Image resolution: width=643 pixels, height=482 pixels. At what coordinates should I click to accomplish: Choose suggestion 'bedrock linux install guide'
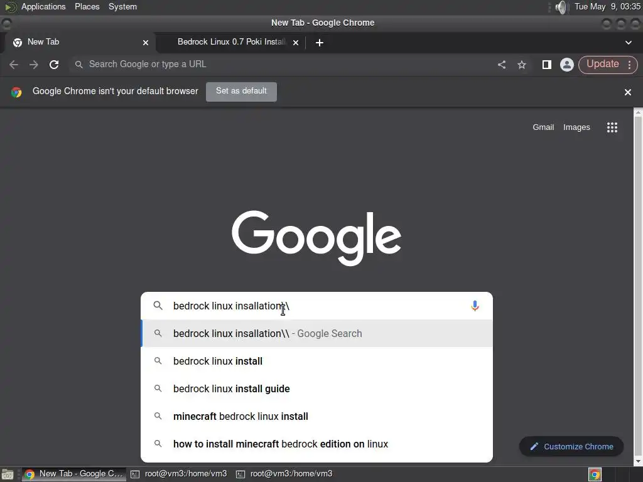316,388
